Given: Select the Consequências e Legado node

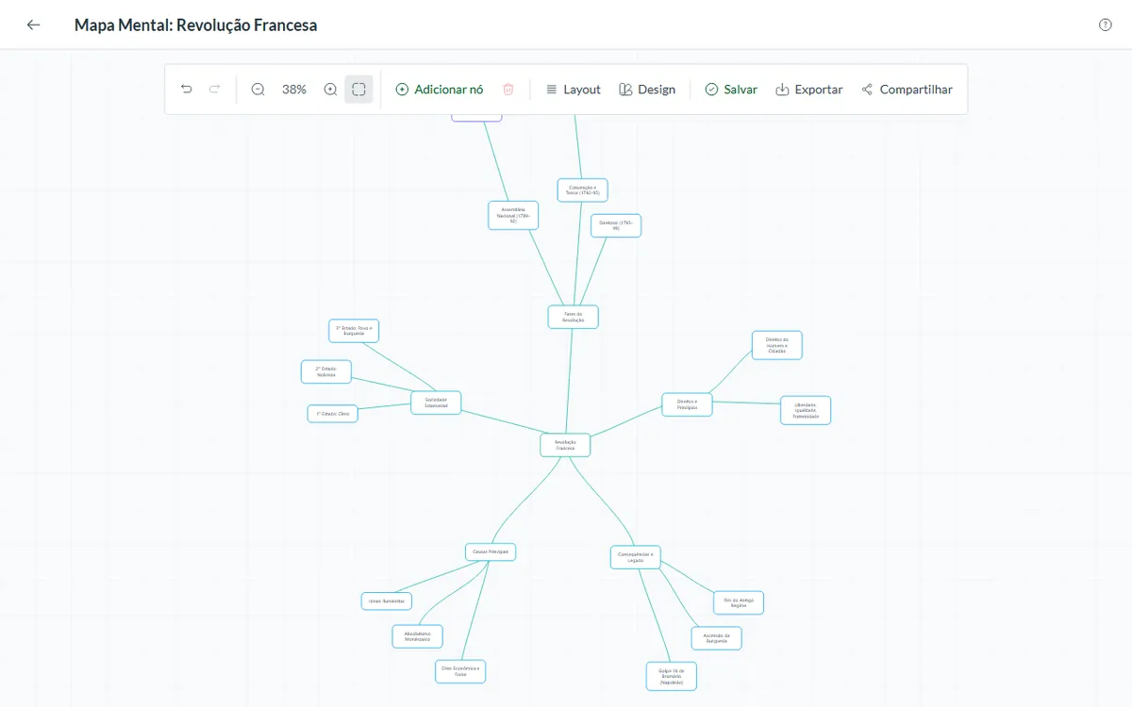Looking at the screenshot, I should [x=636, y=557].
